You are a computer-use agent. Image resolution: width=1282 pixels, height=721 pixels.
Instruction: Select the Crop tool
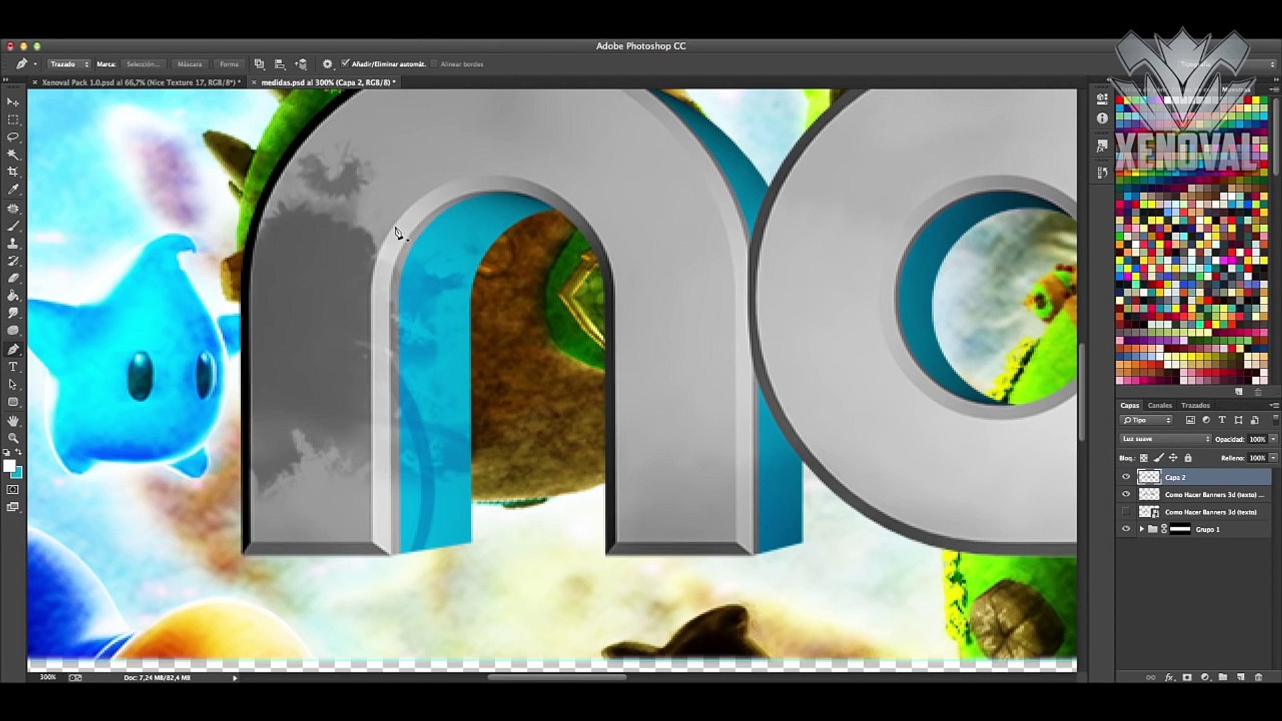coord(13,172)
